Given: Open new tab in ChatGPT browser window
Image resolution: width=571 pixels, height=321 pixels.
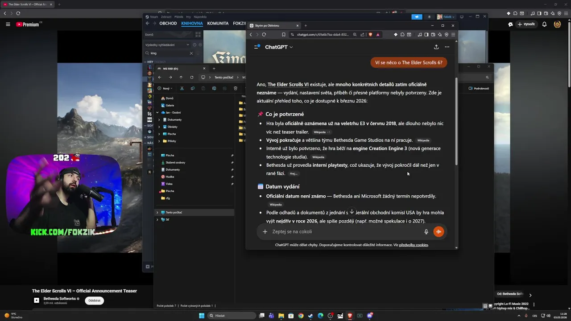Looking at the screenshot, I should 306,25.
